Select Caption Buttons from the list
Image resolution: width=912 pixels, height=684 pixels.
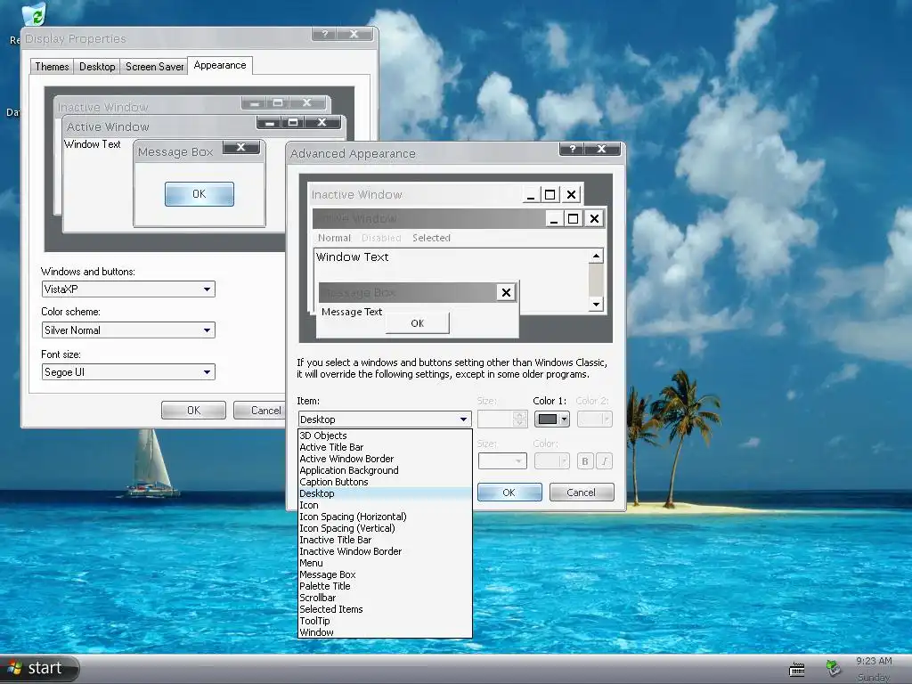[385, 482]
